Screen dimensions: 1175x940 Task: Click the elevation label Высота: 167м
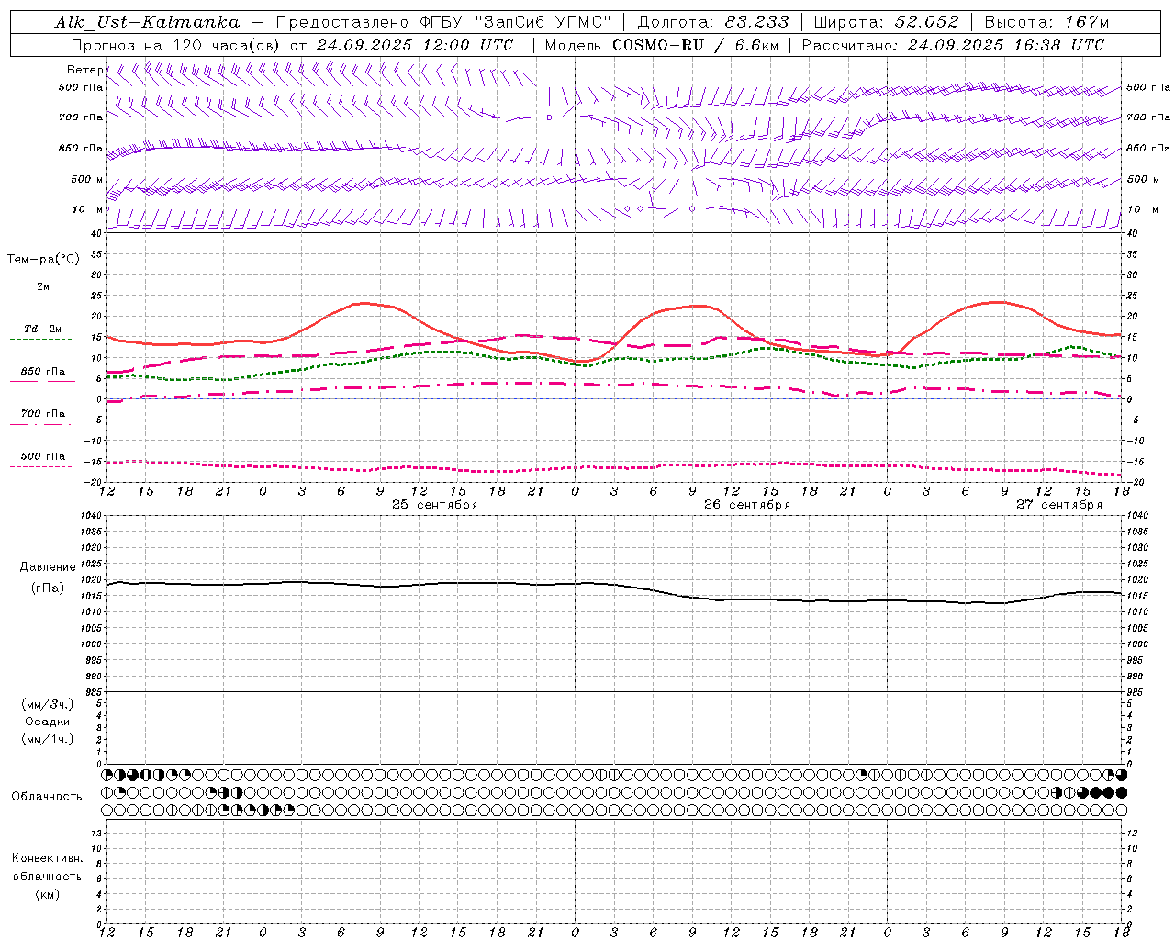(1046, 22)
